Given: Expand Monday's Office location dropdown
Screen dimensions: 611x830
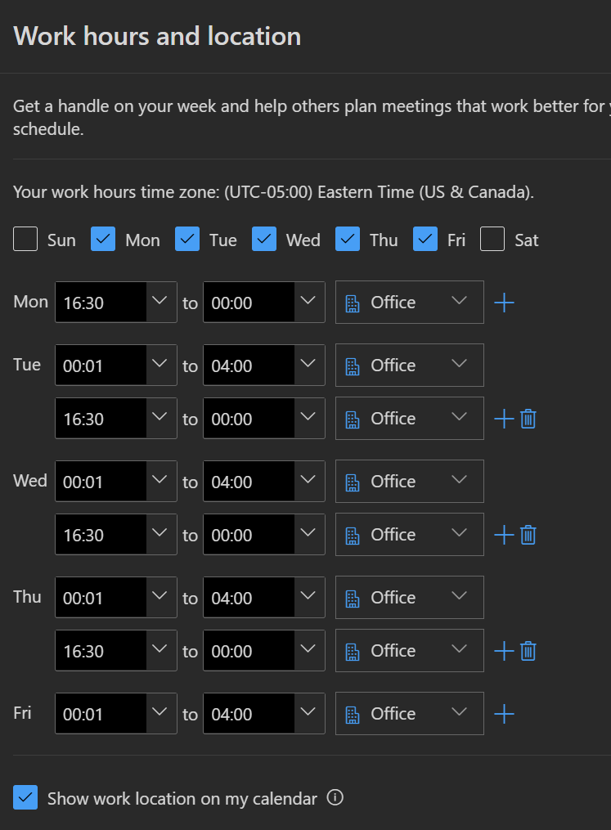Looking at the screenshot, I should (x=409, y=303).
